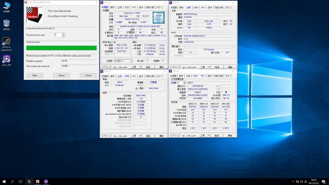Click 验证 button in CPU-Z mainboard window

click(x=217, y=67)
